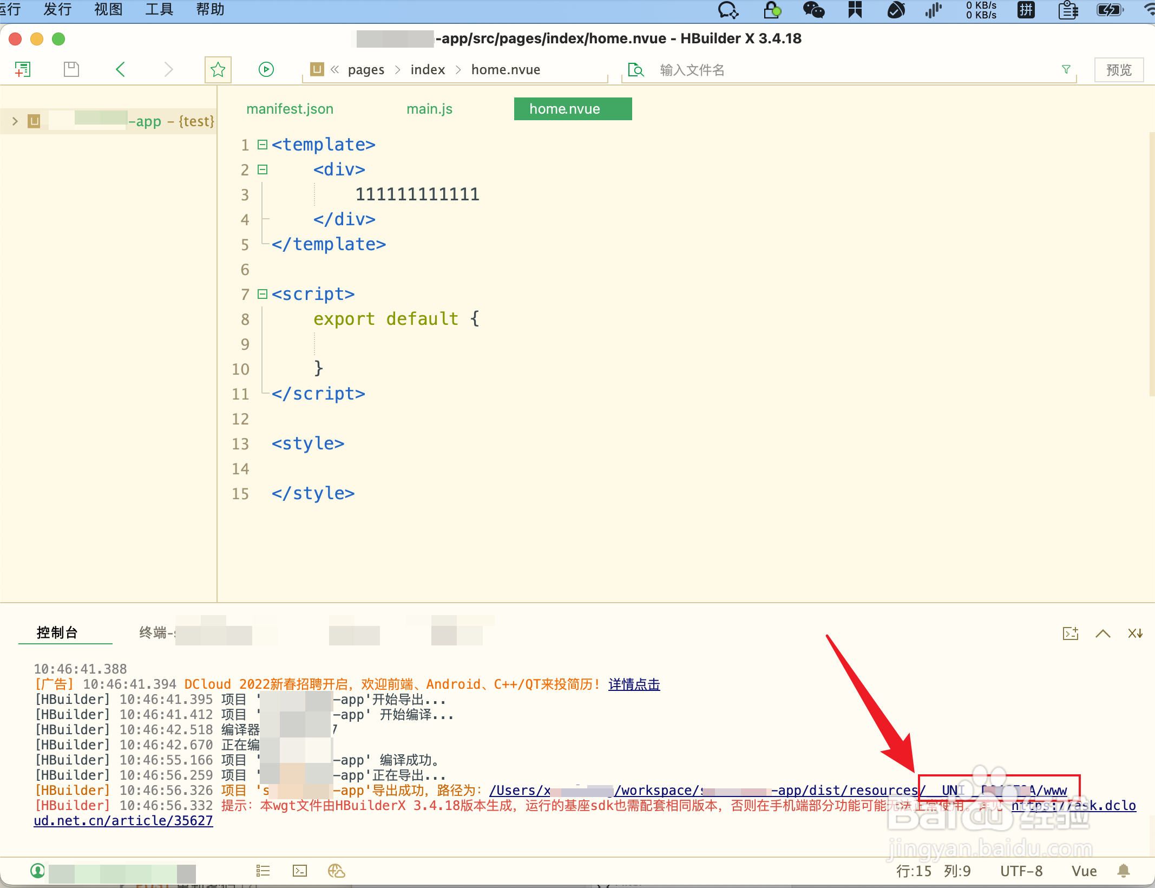1155x888 pixels.
Task: Click the bookmark ribbon icon in menu bar
Action: pos(855,10)
